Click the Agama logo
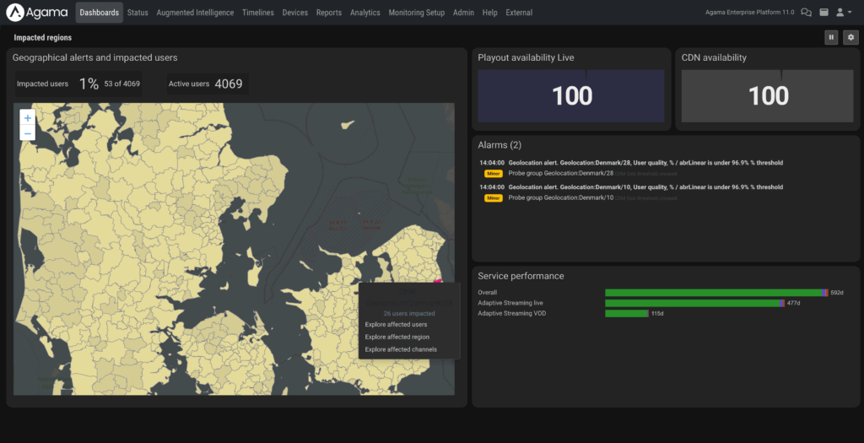Screen dimensions: 864x443 (37, 13)
